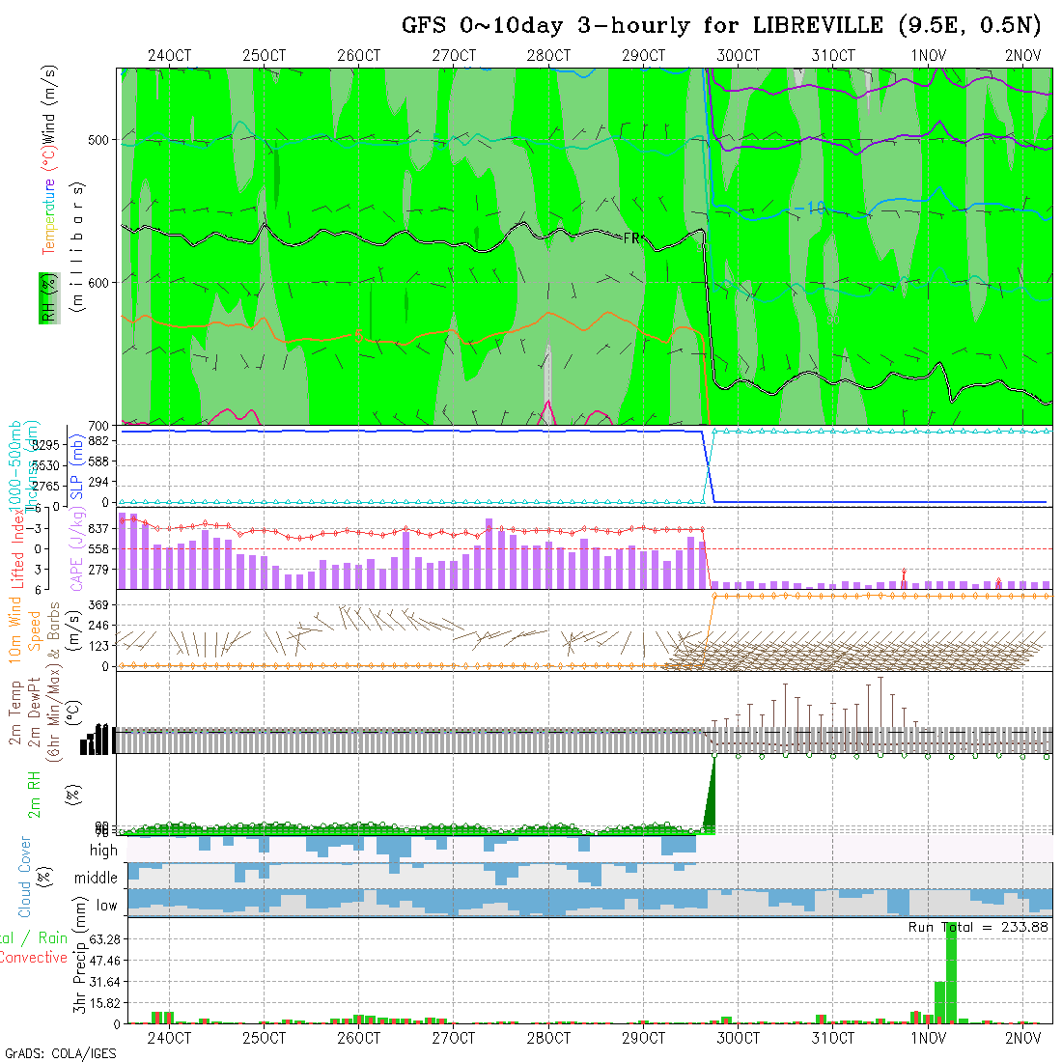Screen dimensions: 1062x1062
Task: Select the 'low' cloud cover row label
Action: tap(106, 905)
